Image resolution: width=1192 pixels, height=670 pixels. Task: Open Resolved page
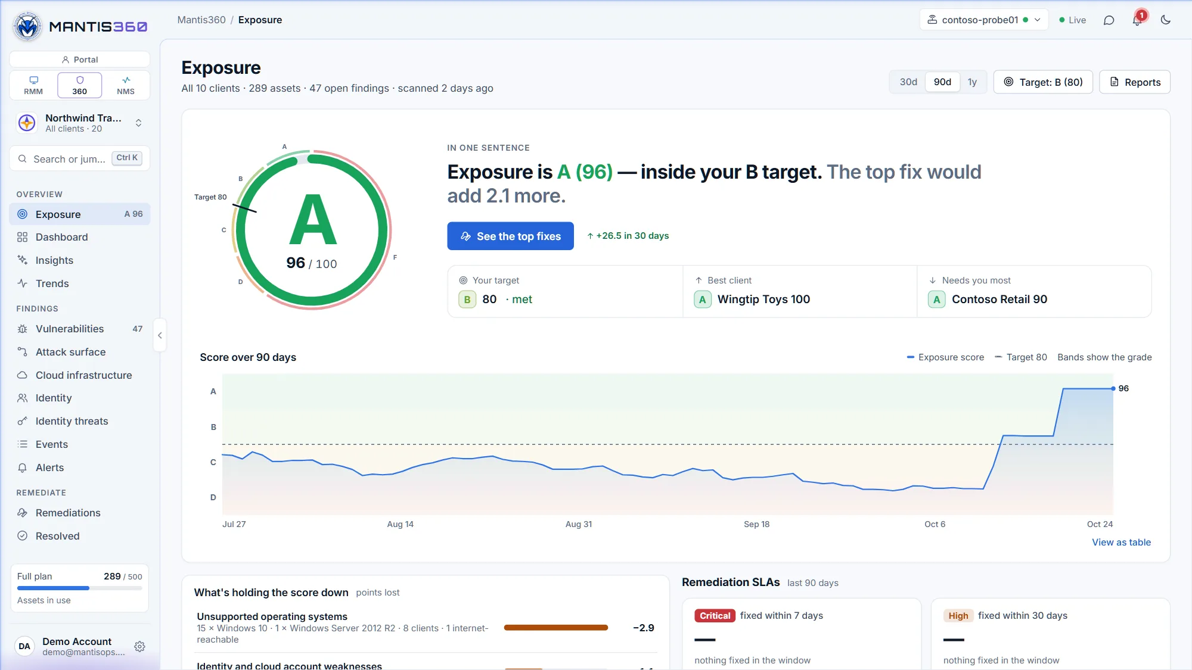pos(80,536)
